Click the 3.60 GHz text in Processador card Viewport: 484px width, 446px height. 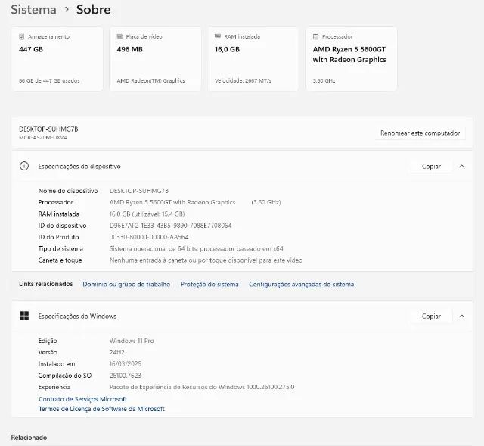(x=324, y=81)
